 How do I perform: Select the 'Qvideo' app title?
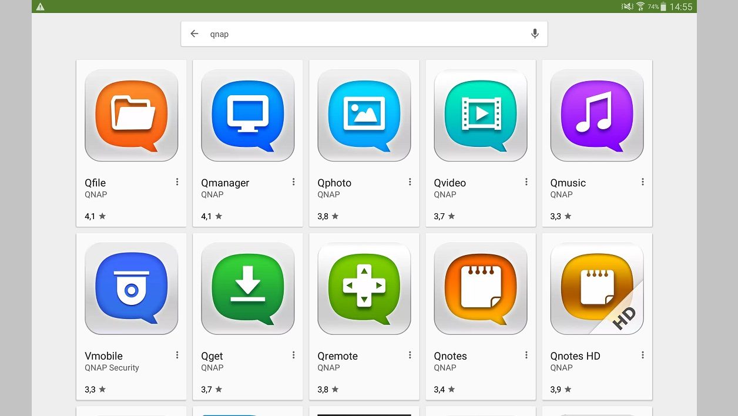pos(449,183)
